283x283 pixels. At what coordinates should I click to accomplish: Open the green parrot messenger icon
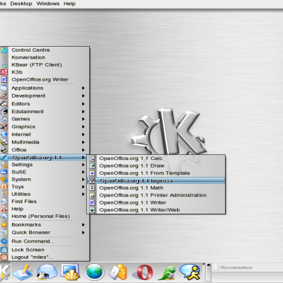pos(168,272)
